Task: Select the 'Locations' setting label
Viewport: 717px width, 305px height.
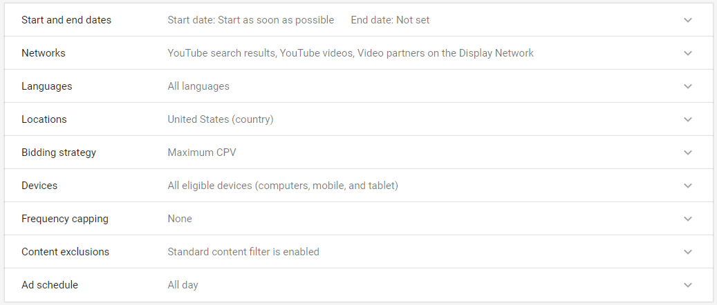Action: 44,119
